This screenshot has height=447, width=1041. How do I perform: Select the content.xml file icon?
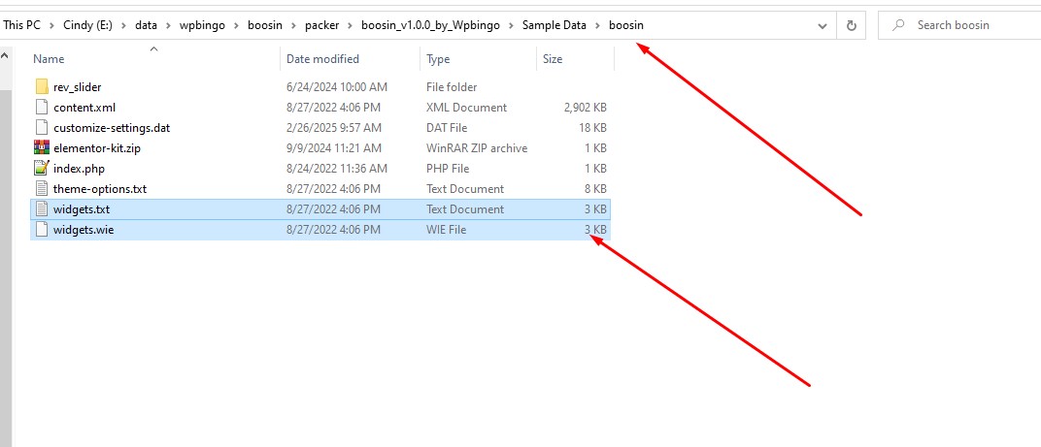(42, 108)
